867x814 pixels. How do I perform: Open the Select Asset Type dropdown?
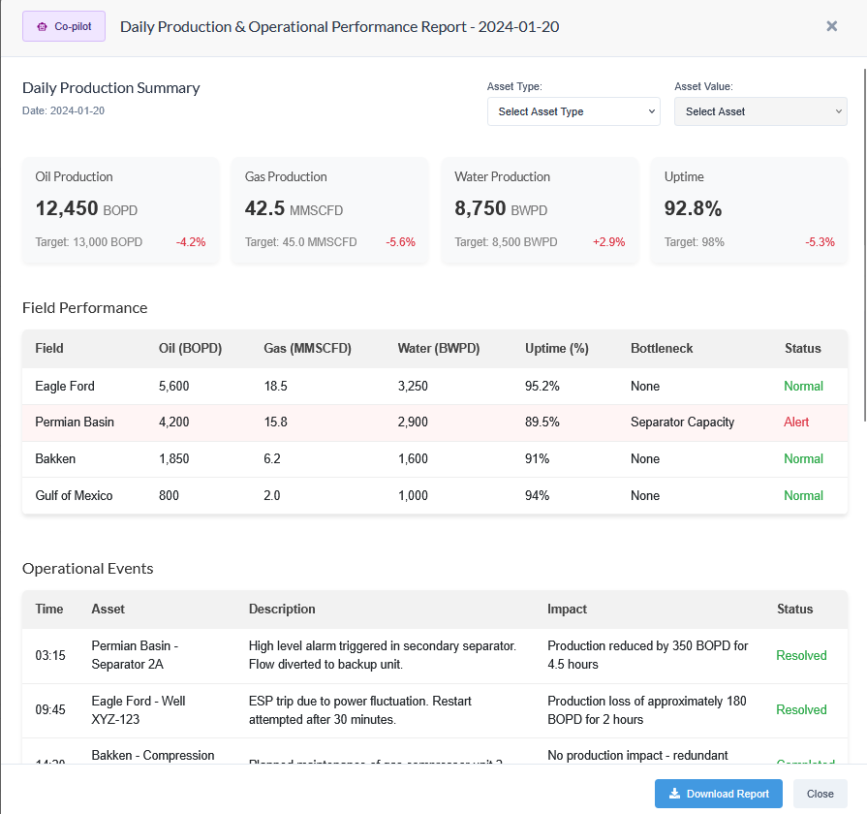point(573,111)
